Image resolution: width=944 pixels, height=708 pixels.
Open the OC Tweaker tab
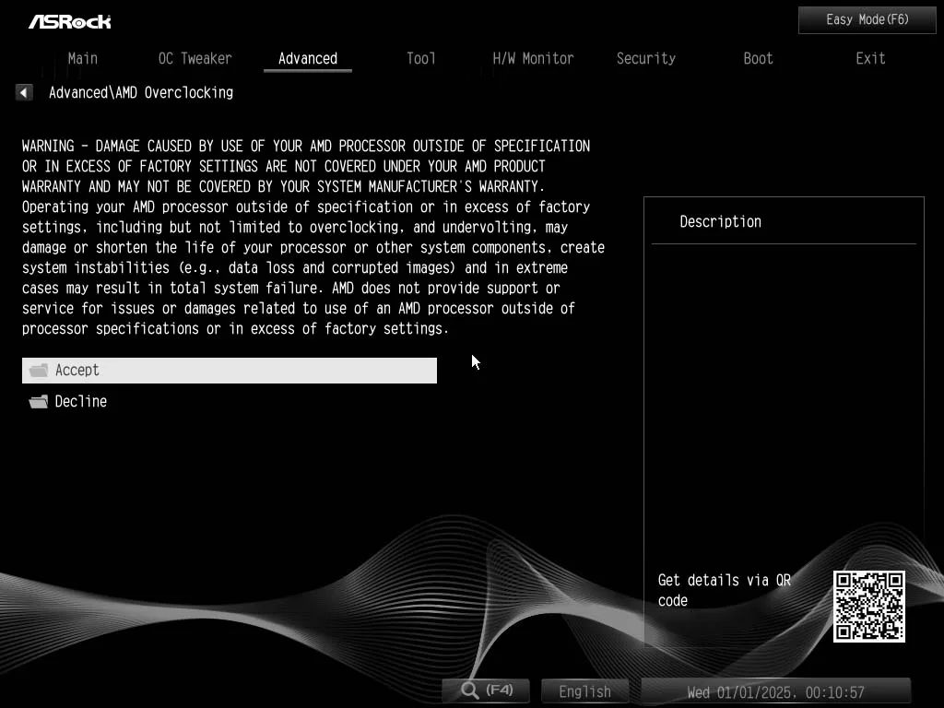[x=195, y=58]
